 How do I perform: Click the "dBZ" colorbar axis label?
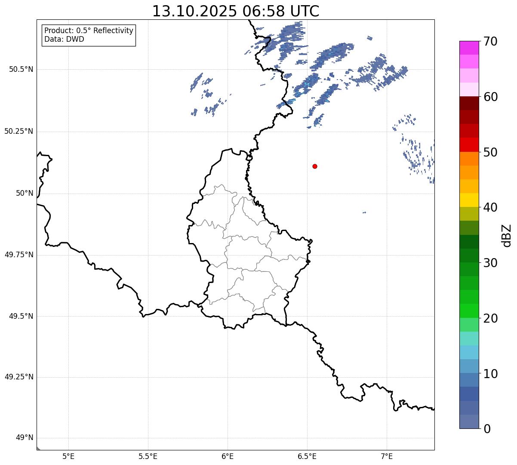[506, 235]
